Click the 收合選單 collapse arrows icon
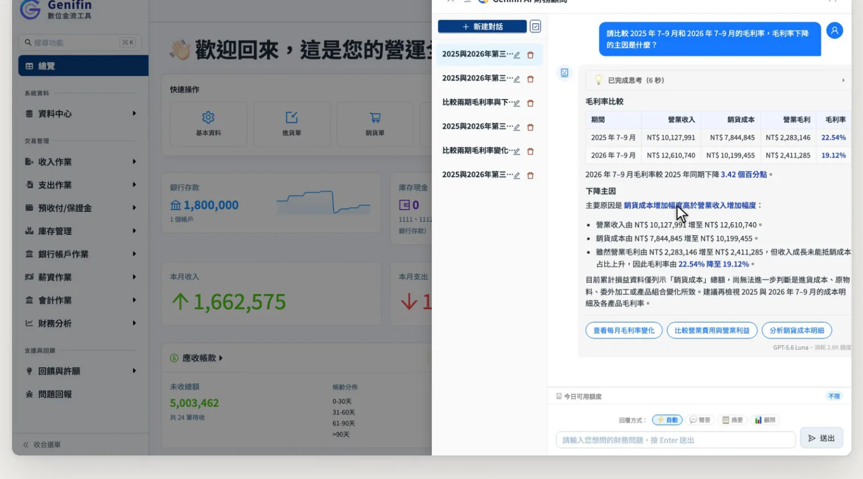The image size is (863, 479). click(x=26, y=445)
